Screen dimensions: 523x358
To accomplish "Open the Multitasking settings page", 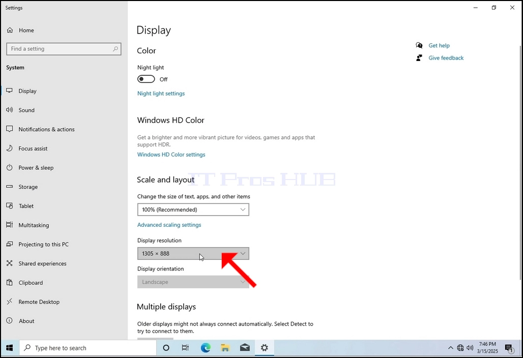I will 64,225.
